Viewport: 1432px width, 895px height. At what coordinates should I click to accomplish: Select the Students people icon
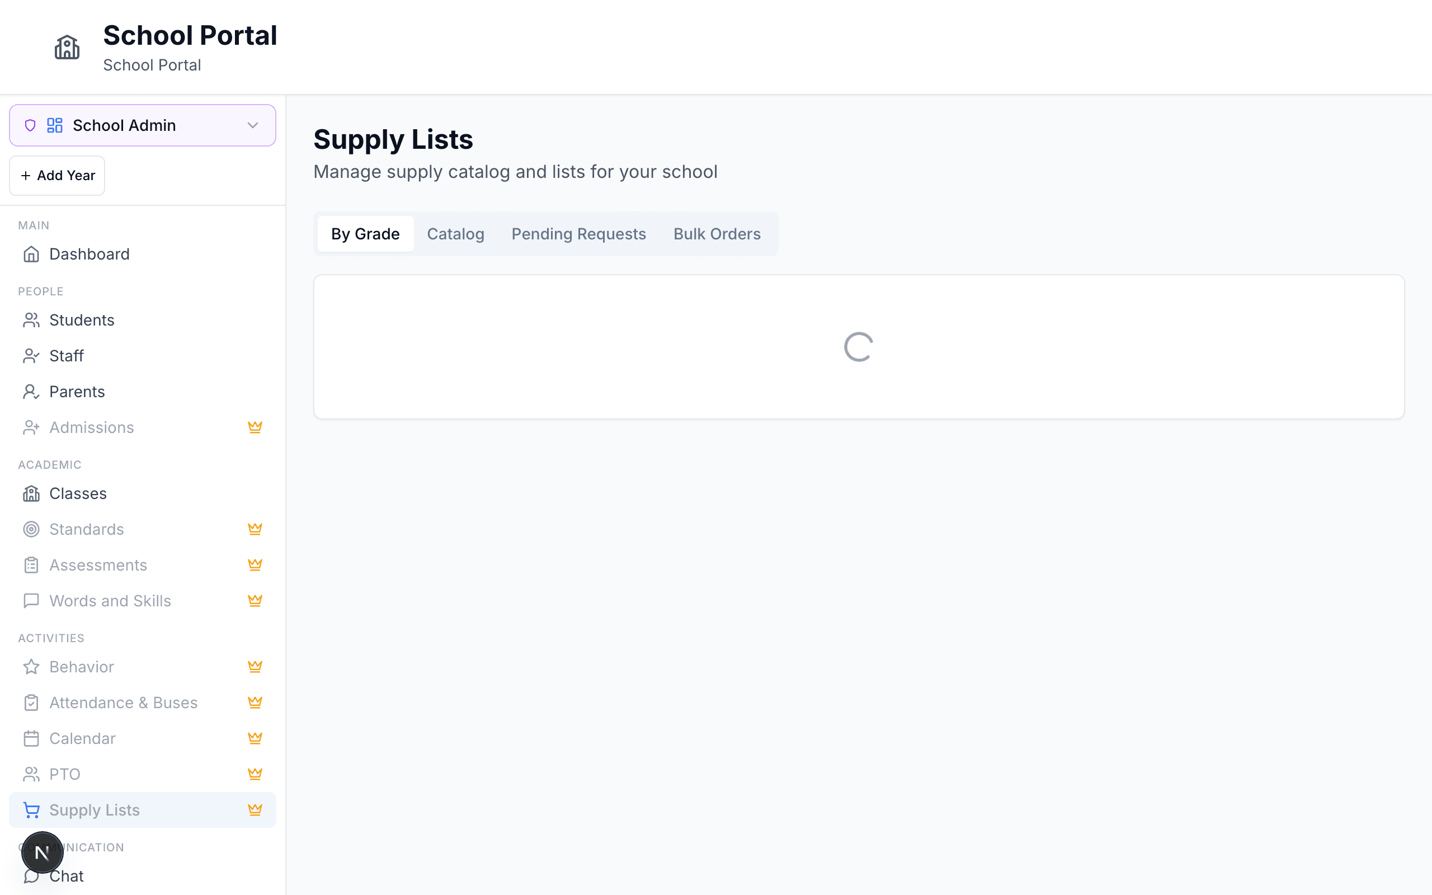(x=31, y=319)
